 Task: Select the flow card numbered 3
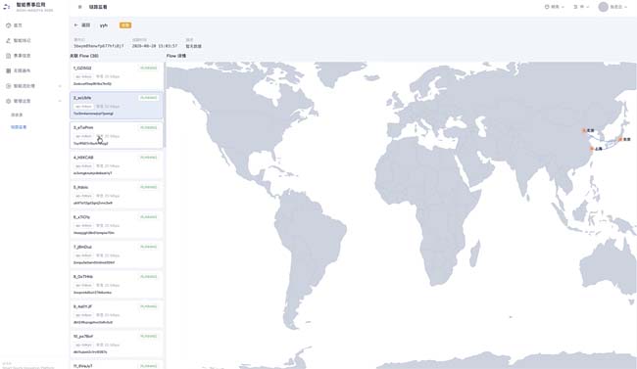click(x=117, y=135)
